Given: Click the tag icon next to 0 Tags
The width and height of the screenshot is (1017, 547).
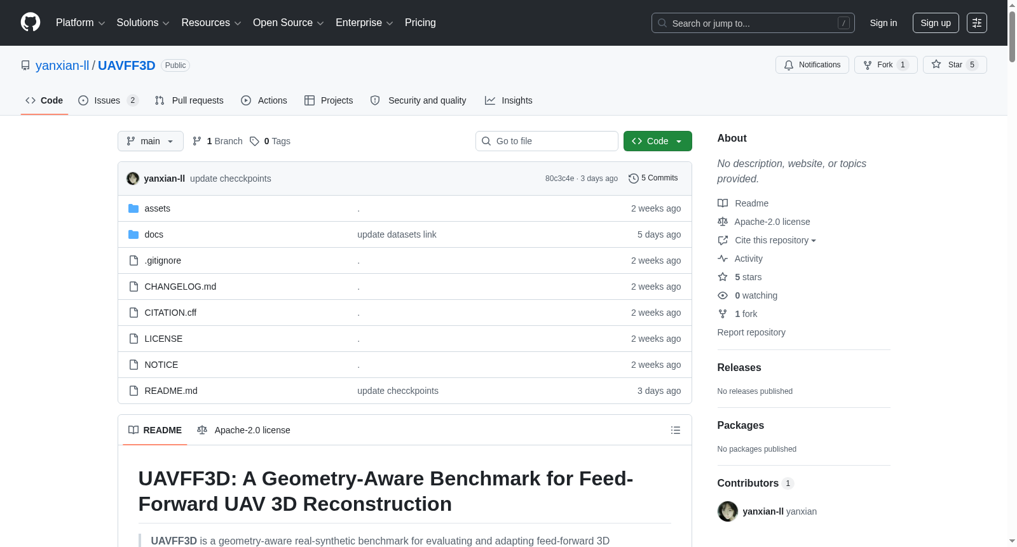Looking at the screenshot, I should click(x=254, y=141).
